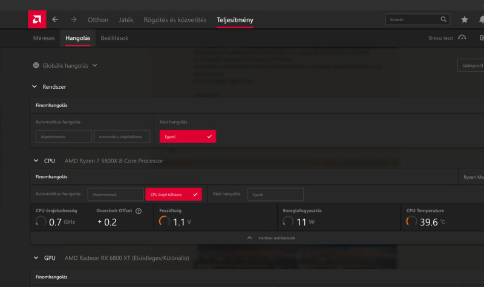
Task: Open the Ryzen Master button
Action: click(x=472, y=177)
